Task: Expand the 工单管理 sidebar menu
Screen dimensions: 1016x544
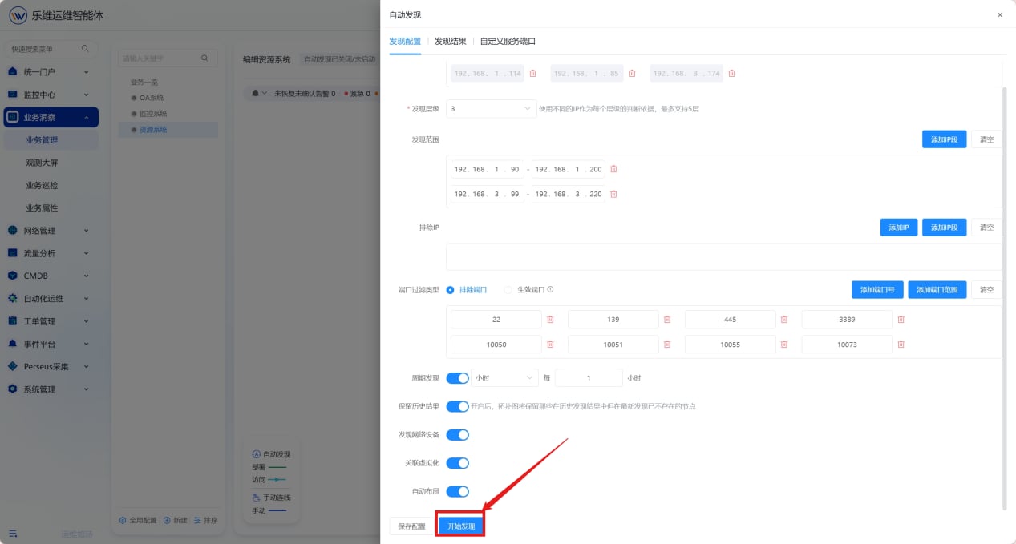Action: point(51,321)
